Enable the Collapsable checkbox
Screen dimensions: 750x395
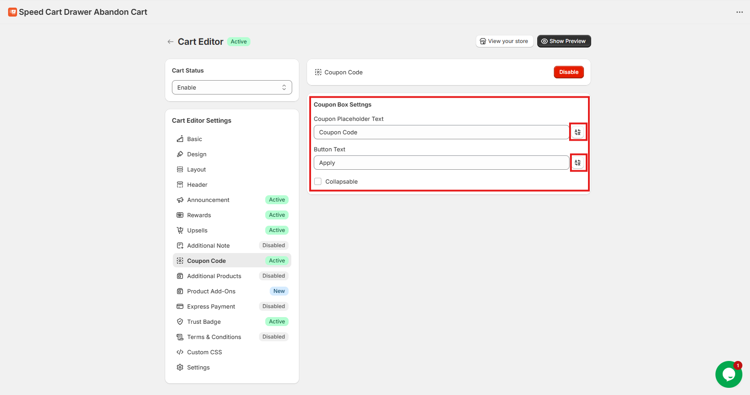[x=318, y=181]
